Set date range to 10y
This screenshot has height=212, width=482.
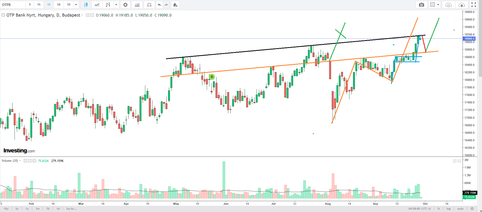pyautogui.click(x=6, y=209)
